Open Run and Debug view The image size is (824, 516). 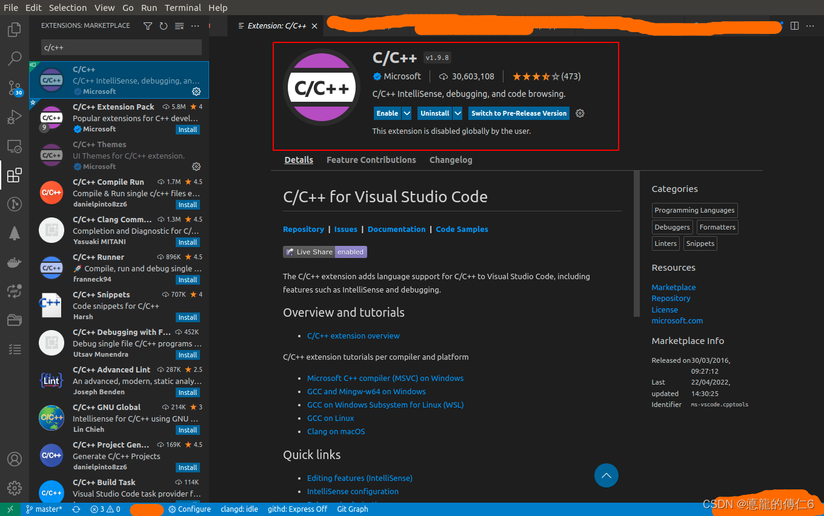point(15,117)
